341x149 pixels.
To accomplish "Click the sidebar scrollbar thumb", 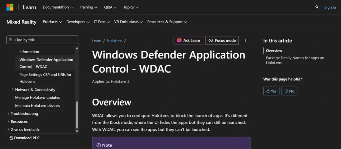I will click(x=77, y=115).
